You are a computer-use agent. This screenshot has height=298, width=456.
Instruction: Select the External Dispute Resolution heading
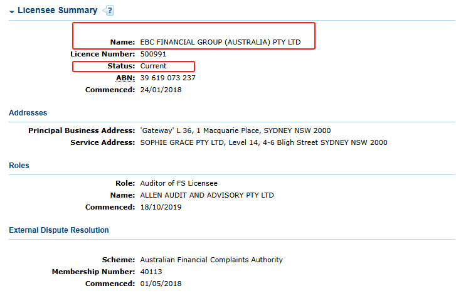(x=59, y=230)
